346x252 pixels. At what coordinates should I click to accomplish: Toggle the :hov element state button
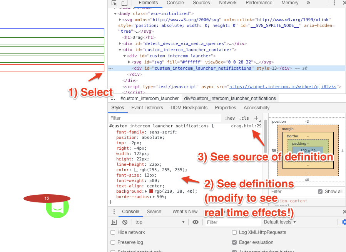(230, 118)
